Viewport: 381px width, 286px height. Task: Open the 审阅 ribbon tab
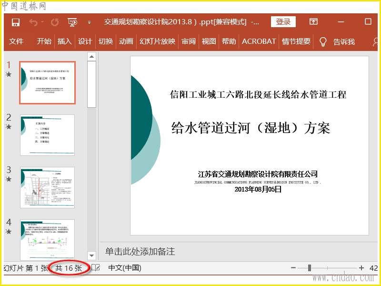coord(189,41)
